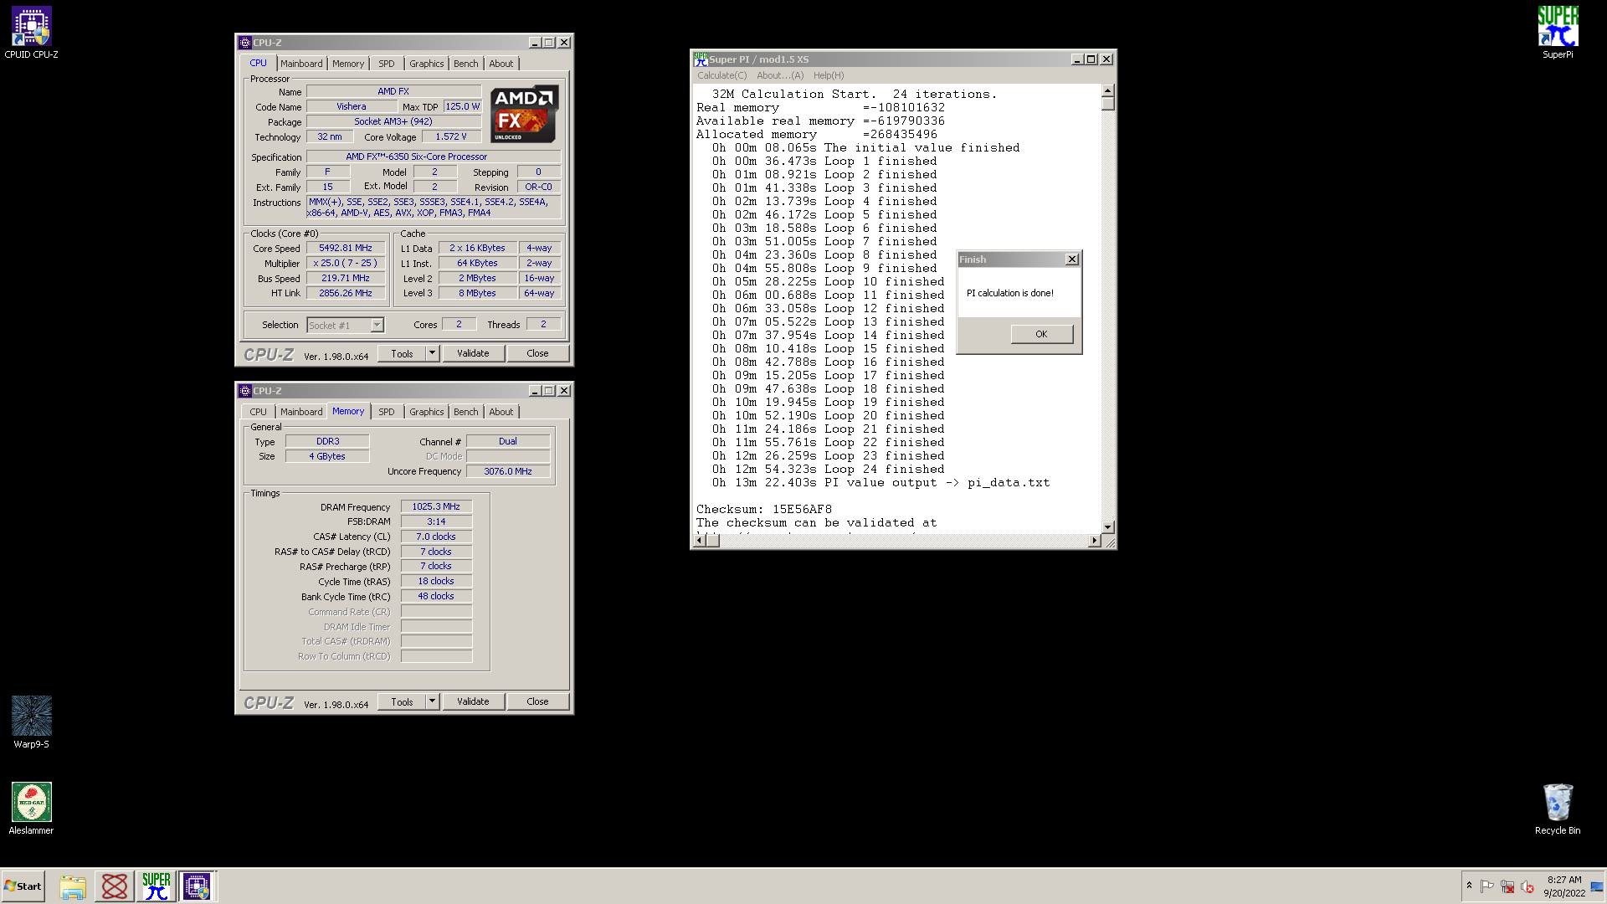
Task: Click Super PI horizontal scrollbar right arrow
Action: tap(1094, 541)
